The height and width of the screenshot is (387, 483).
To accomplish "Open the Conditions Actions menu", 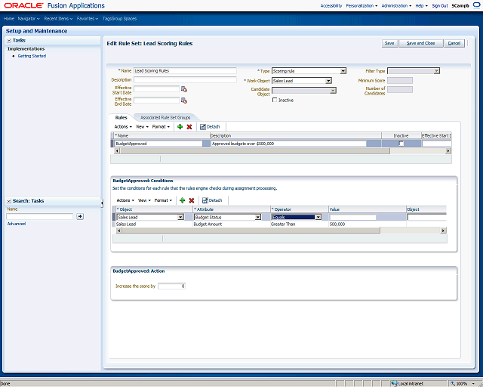I will [125, 200].
